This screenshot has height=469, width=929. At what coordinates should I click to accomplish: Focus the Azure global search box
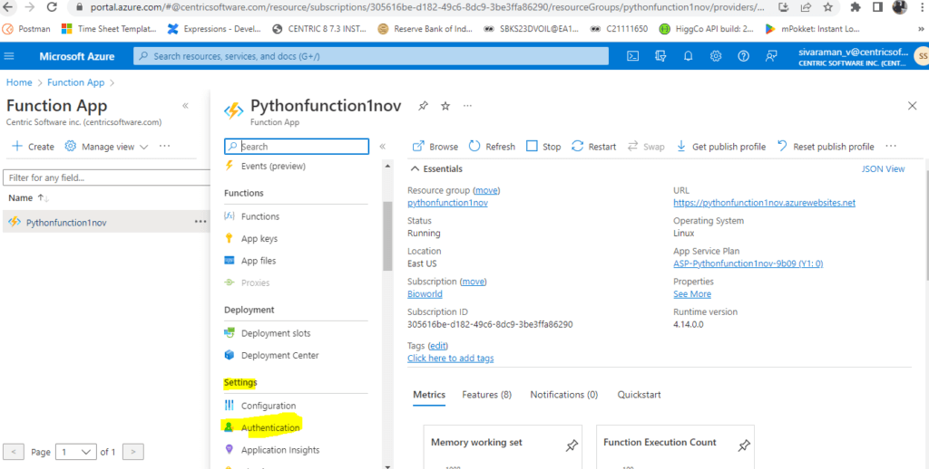371,56
